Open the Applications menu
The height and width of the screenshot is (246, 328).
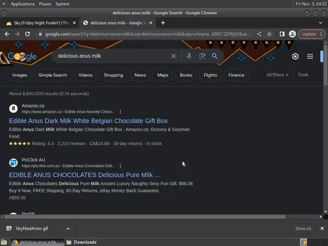[x=23, y=4]
